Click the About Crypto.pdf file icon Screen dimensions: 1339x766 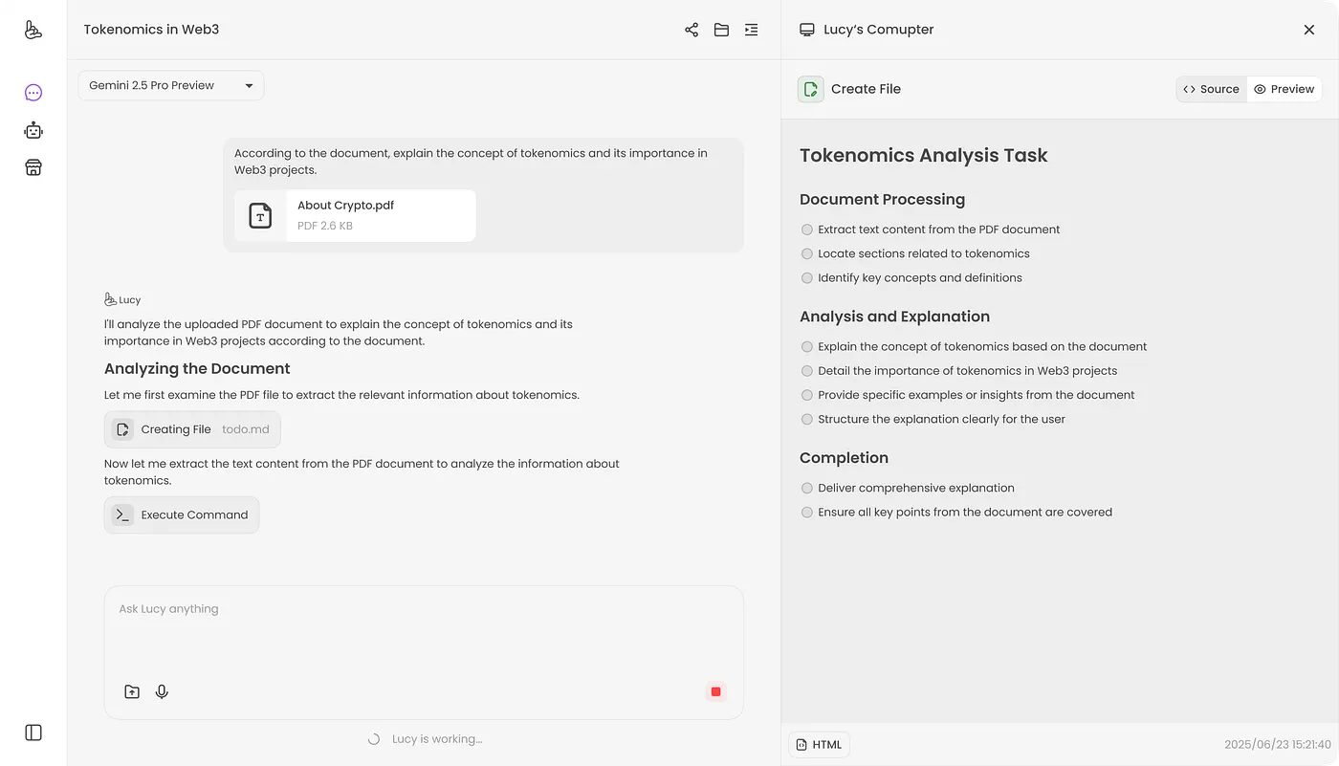tap(260, 215)
